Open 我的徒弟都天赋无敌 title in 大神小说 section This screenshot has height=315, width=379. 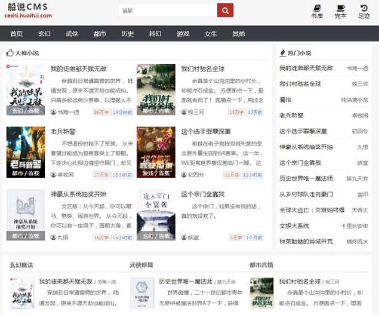point(79,69)
